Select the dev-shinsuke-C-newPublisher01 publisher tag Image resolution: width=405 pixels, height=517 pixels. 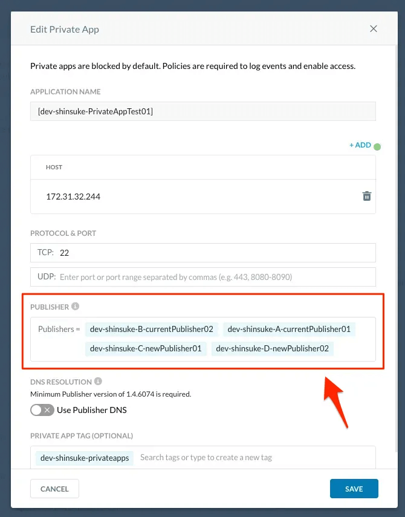(146, 348)
